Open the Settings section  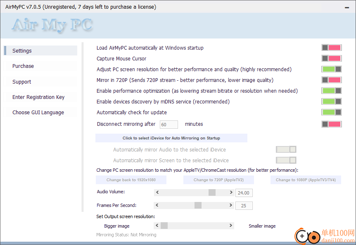coord(40,50)
